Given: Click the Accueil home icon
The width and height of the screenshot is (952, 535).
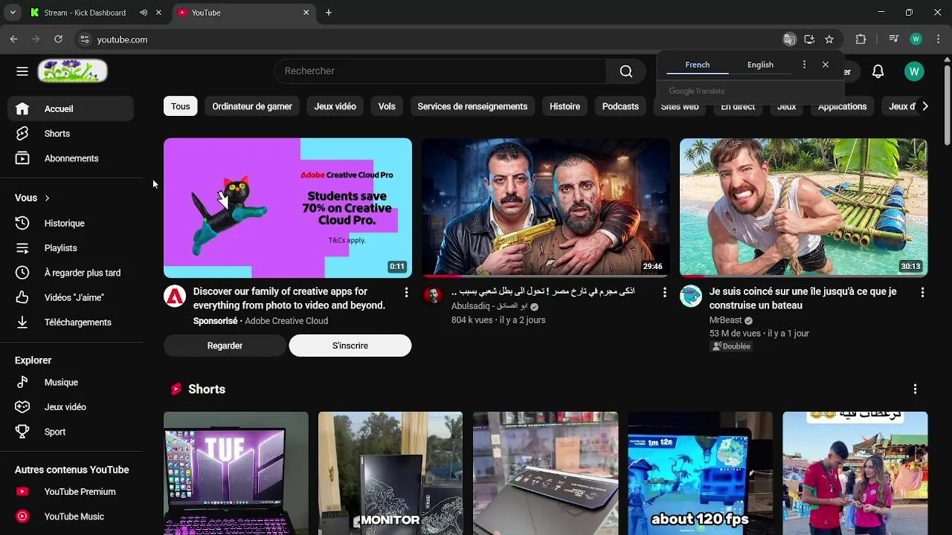Looking at the screenshot, I should 22,108.
